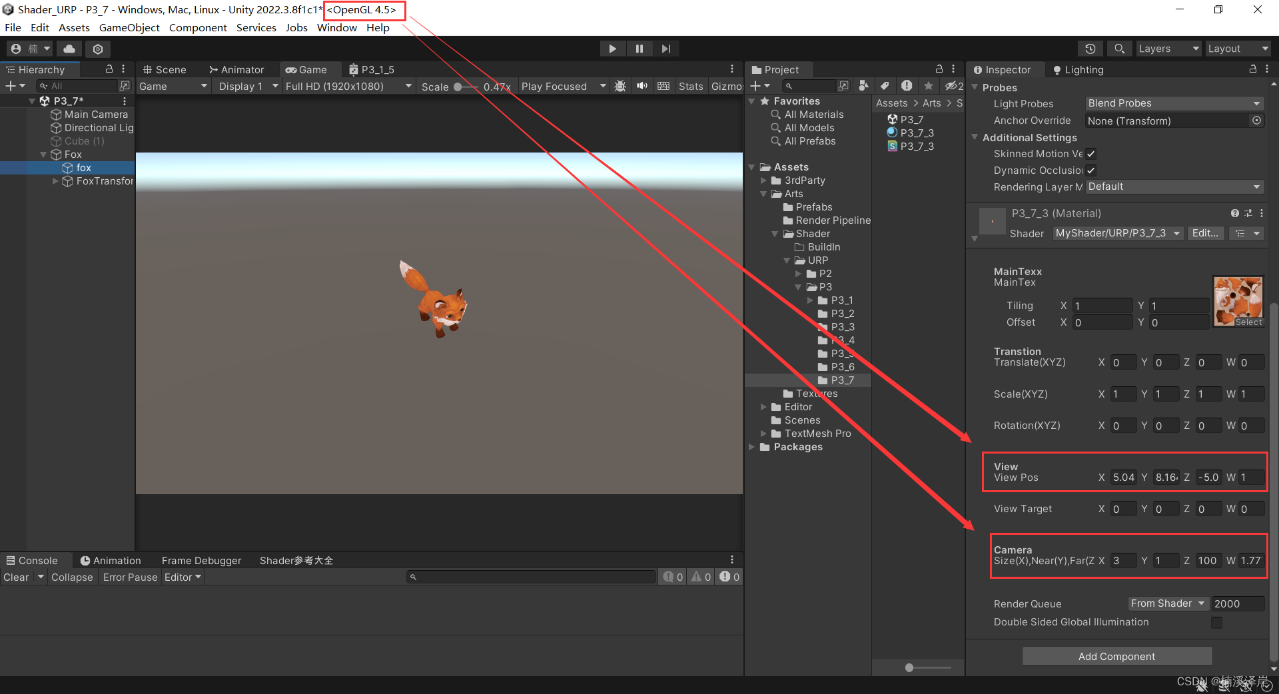The width and height of the screenshot is (1279, 694).
Task: Select the P3_7_3 material asset
Action: [x=910, y=133]
